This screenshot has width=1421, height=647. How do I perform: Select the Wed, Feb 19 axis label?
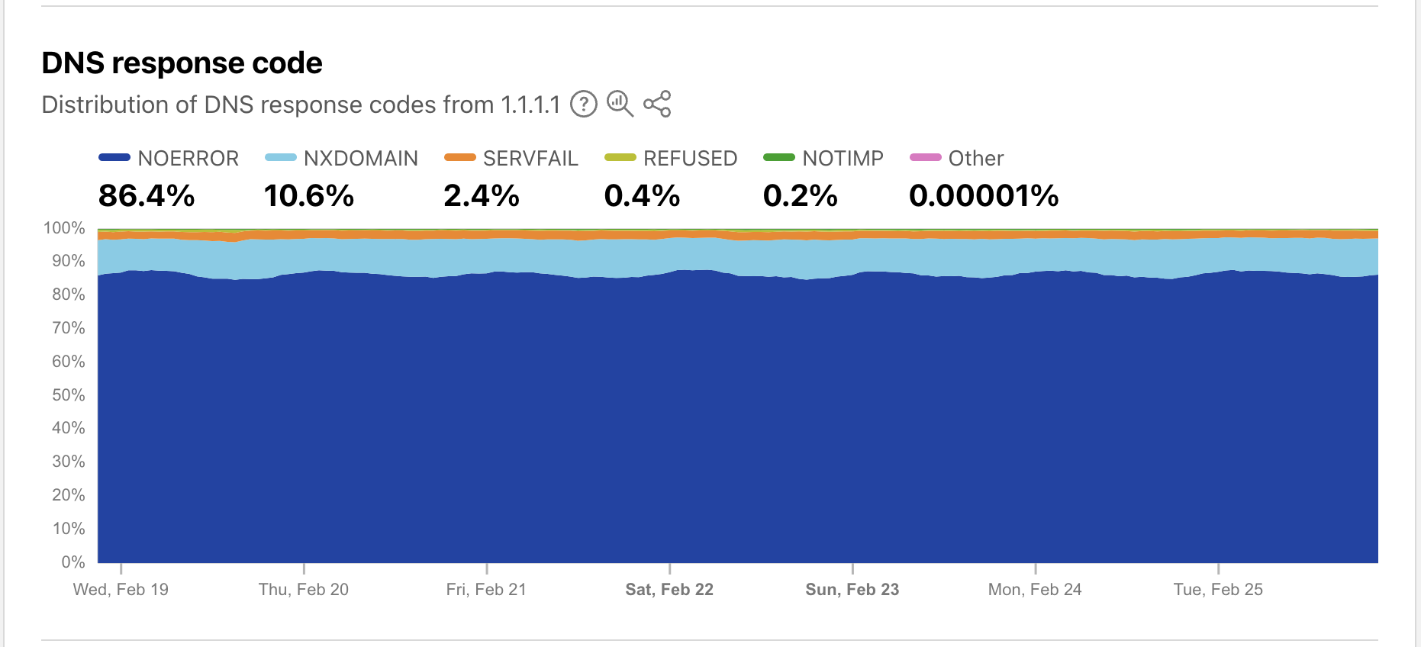tap(121, 589)
